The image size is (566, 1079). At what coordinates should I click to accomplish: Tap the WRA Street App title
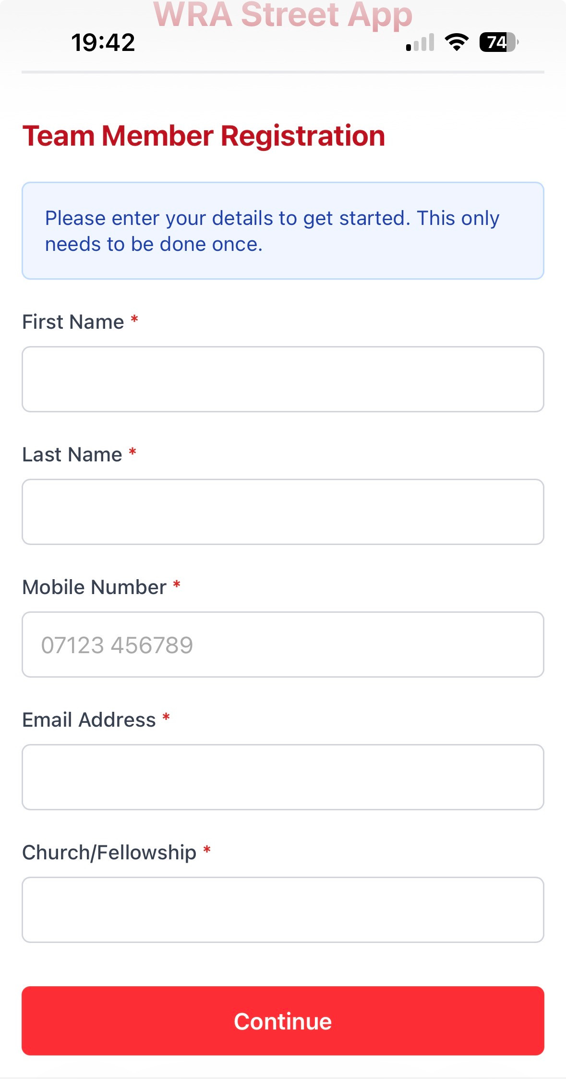click(x=283, y=14)
